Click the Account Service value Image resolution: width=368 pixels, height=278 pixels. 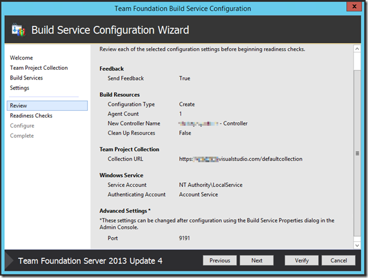pyautogui.click(x=198, y=194)
